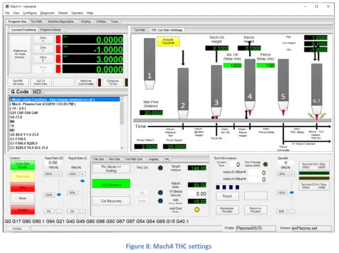Open the Program Extents tab

pyautogui.click(x=51, y=30)
